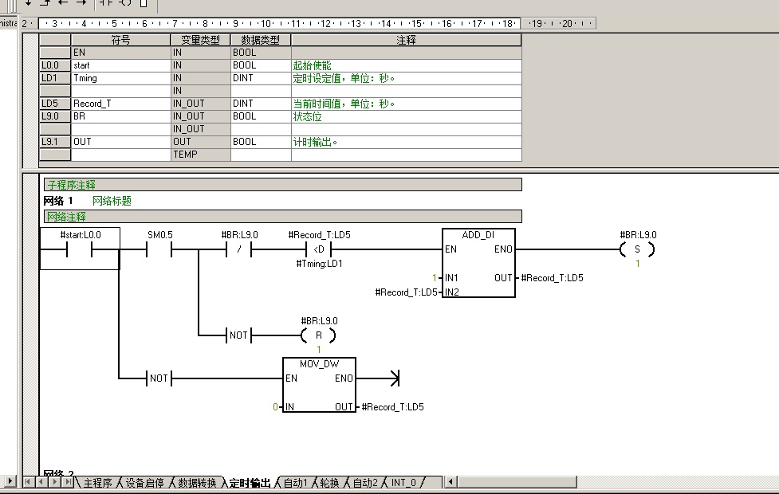Switch to the 数据转换 tab

(196, 483)
